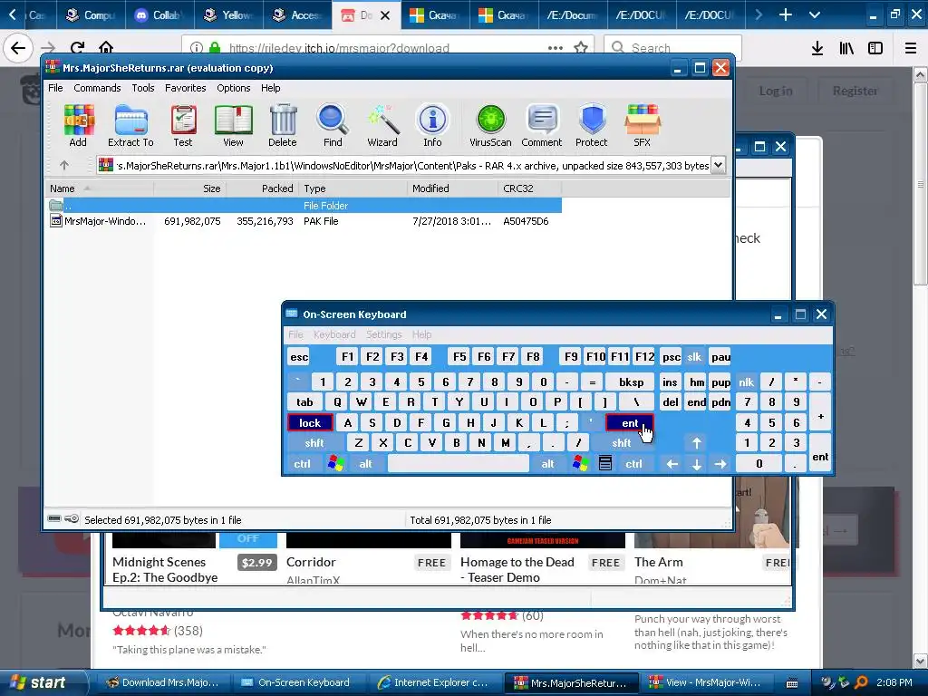Expand the list all tabs chevron
The image size is (928, 696).
[815, 14]
